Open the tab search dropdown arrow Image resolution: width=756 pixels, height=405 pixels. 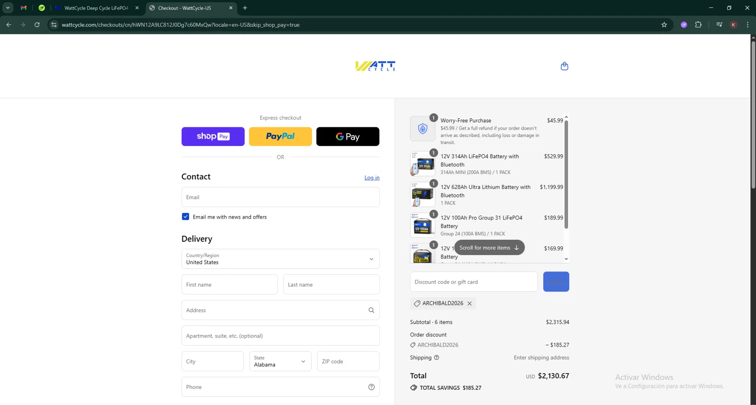click(8, 8)
